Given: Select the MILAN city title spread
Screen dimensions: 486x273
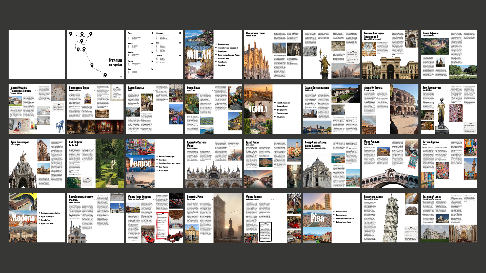Looking at the screenshot, I should [x=213, y=55].
